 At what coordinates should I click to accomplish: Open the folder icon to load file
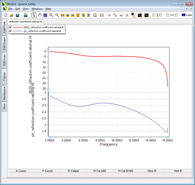pos(11,15)
